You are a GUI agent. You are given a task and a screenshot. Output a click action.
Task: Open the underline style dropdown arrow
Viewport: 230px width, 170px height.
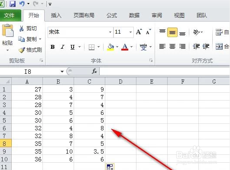tap(80, 47)
